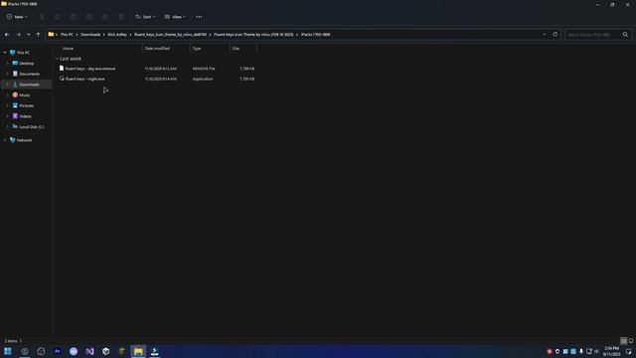Click File Explorer icon on taskbar
Screen dimensions: 636x358
coord(138,351)
